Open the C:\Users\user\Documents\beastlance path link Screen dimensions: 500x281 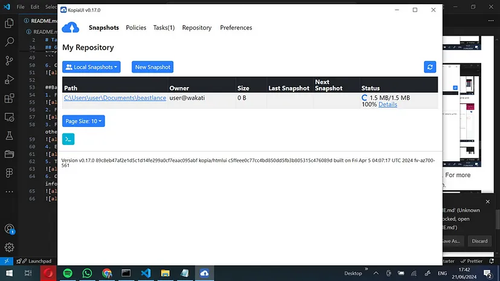point(115,98)
